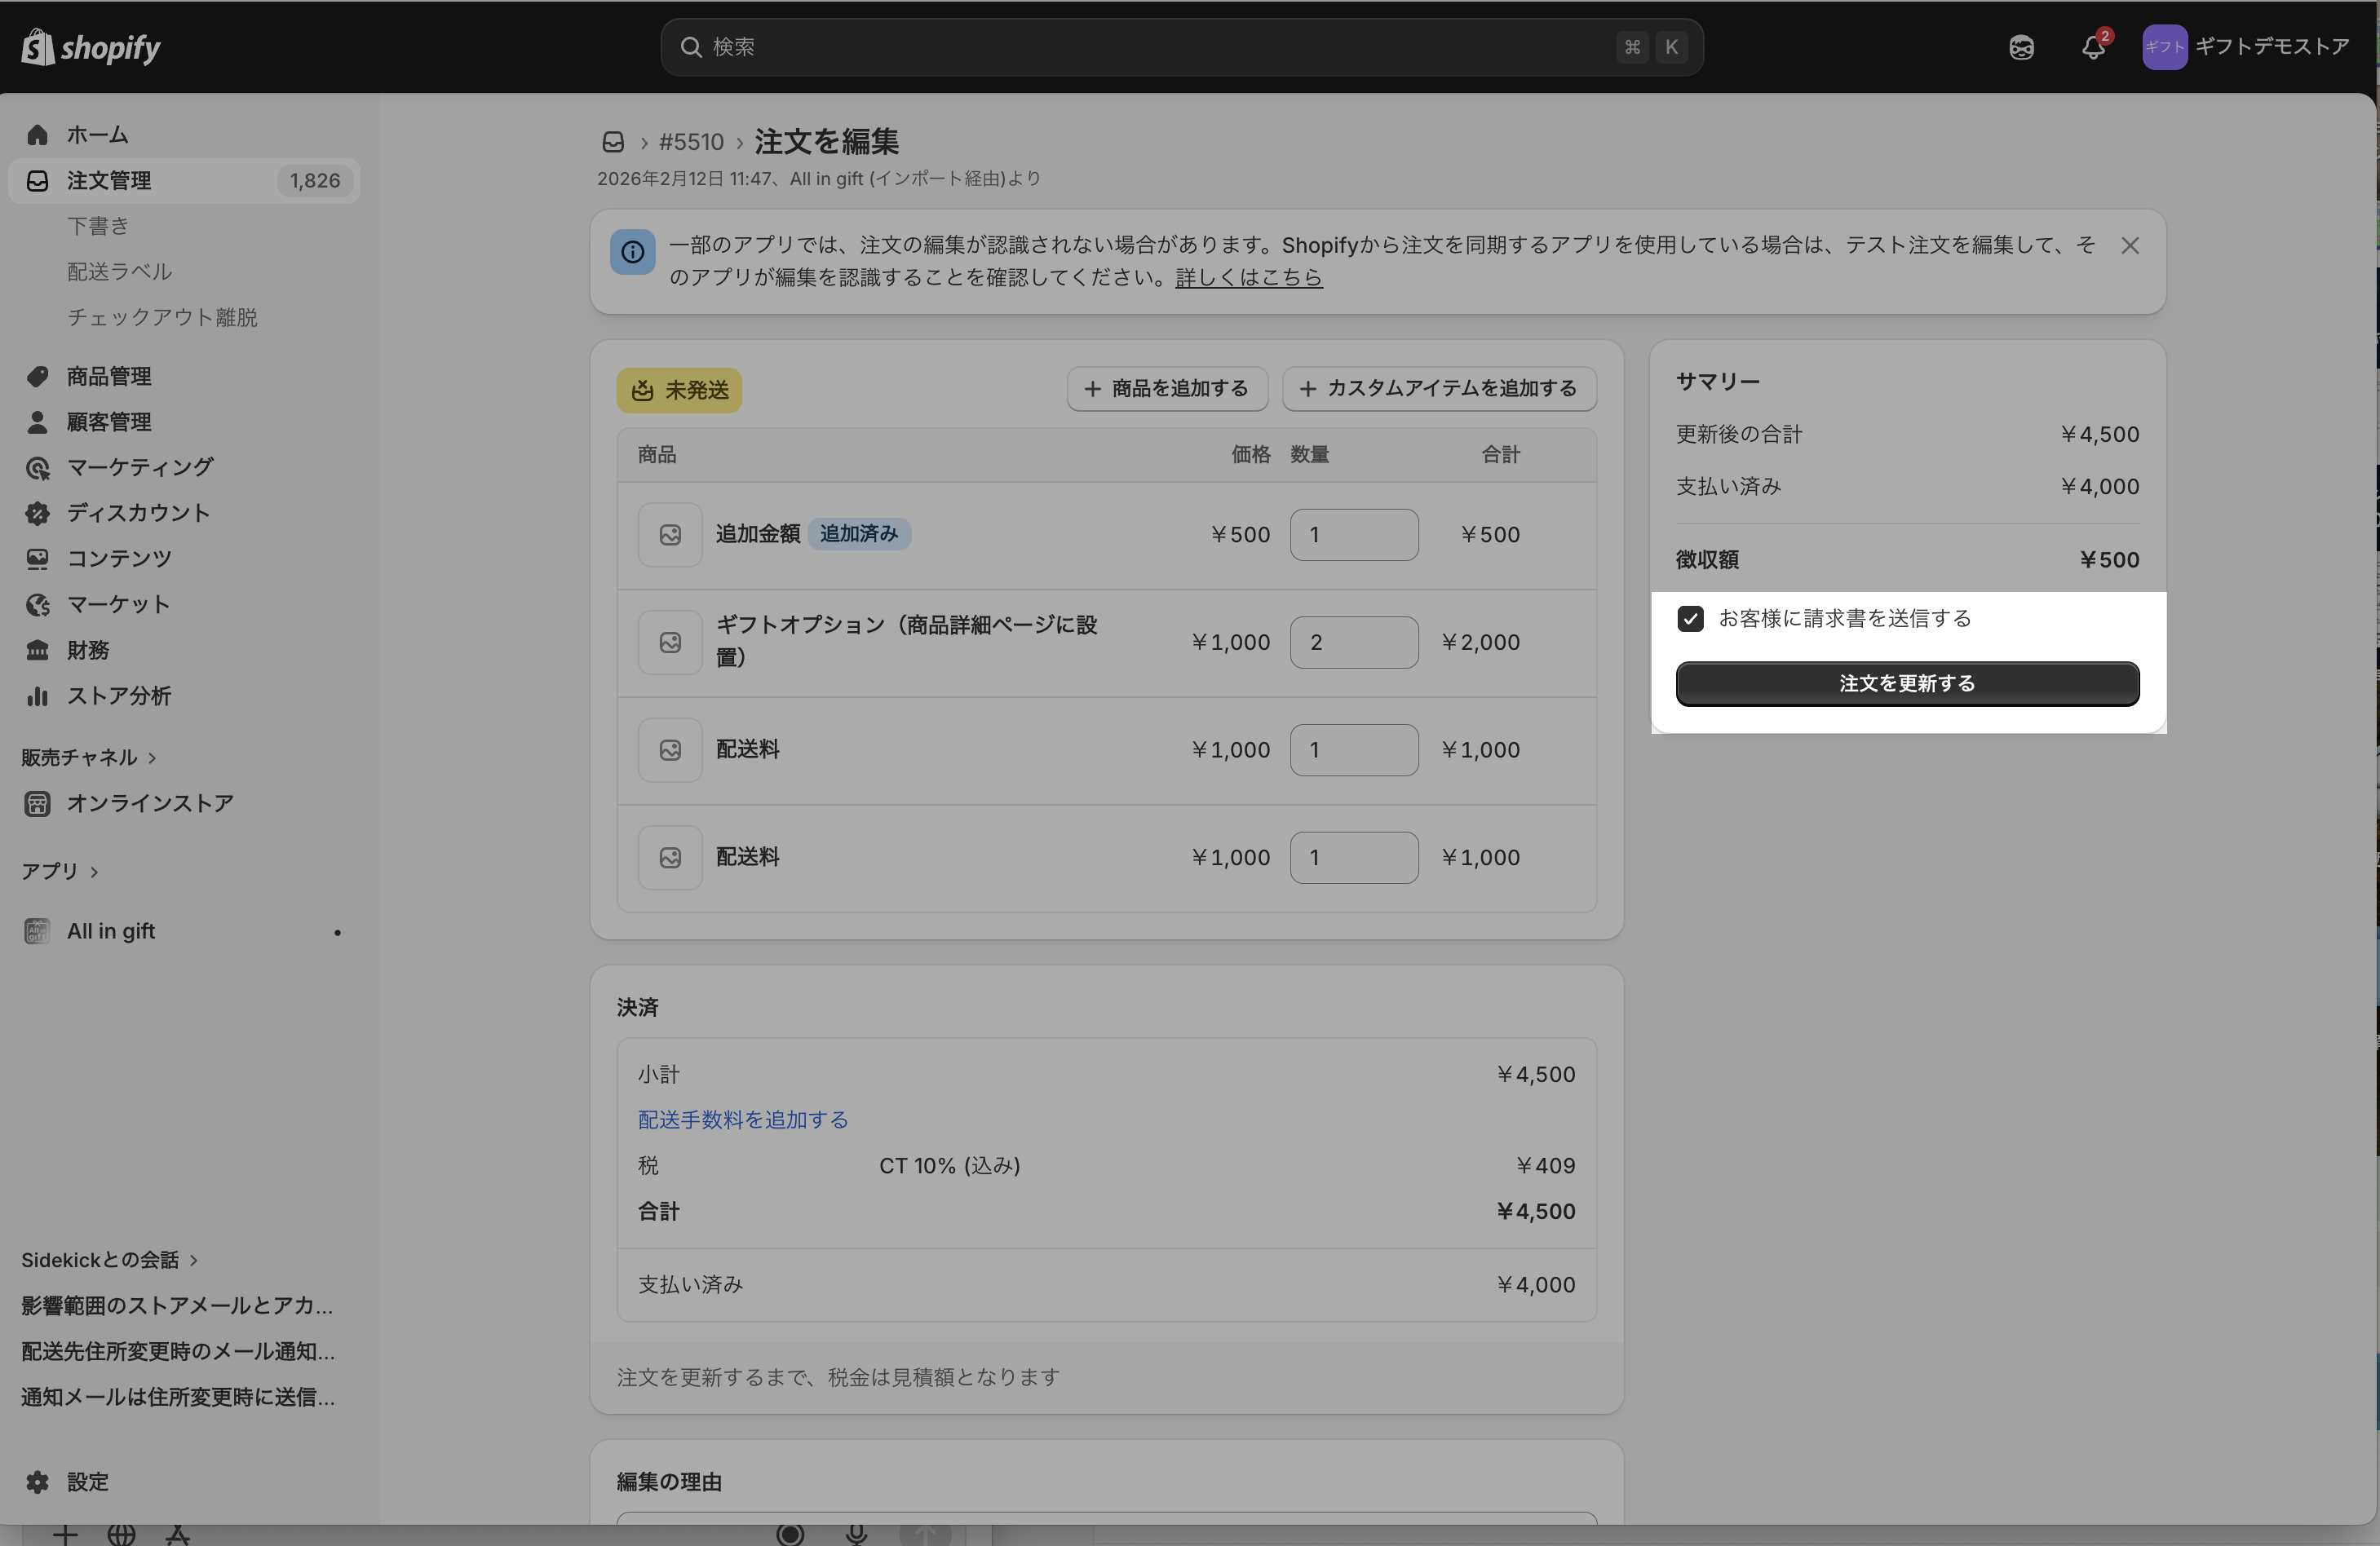The image size is (2380, 1546).
Task: Click the 設定 gear icon
Action: coord(38,1482)
